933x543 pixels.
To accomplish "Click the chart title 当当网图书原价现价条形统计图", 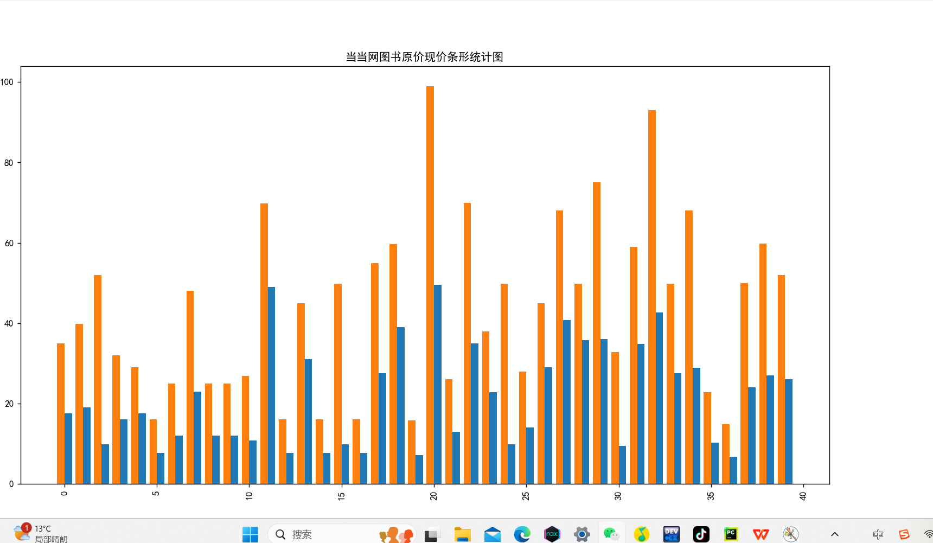I will 425,57.
